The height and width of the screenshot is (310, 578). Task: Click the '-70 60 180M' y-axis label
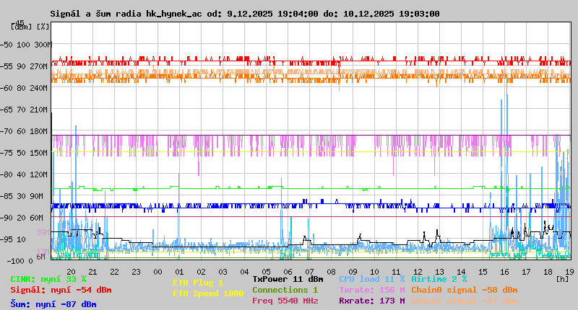click(24, 131)
